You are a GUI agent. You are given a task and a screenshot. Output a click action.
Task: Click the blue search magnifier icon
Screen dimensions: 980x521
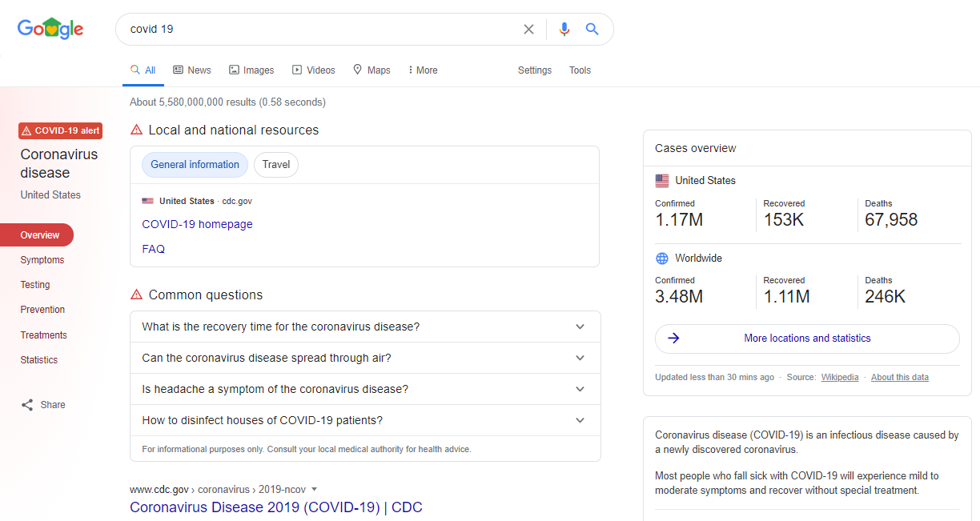tap(592, 30)
